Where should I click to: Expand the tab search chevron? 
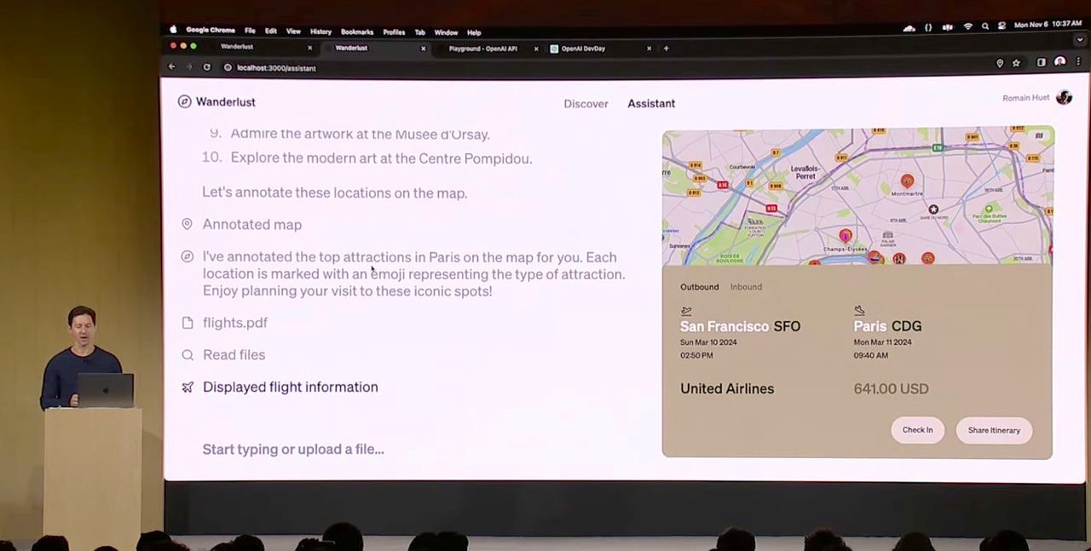coord(1080,40)
